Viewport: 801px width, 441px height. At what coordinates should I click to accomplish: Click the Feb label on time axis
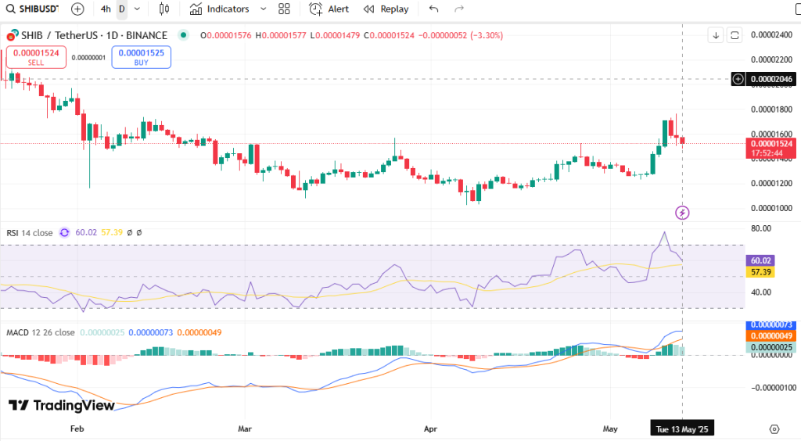(77, 428)
